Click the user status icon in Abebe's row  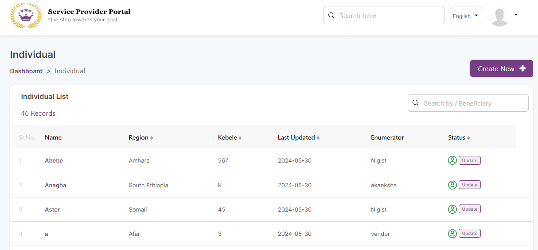point(452,161)
